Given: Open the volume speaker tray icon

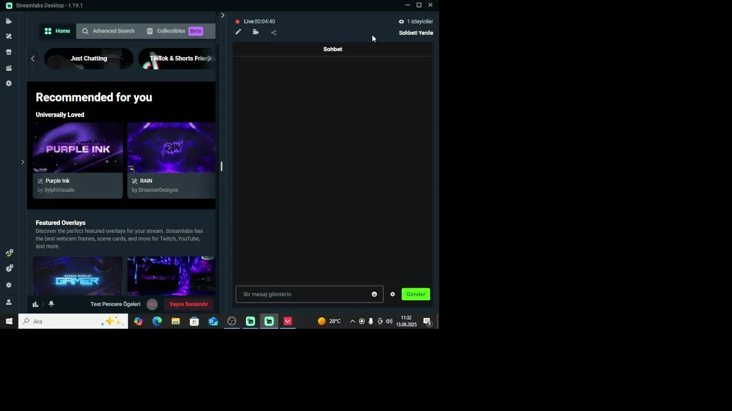Looking at the screenshot, I should tap(389, 321).
